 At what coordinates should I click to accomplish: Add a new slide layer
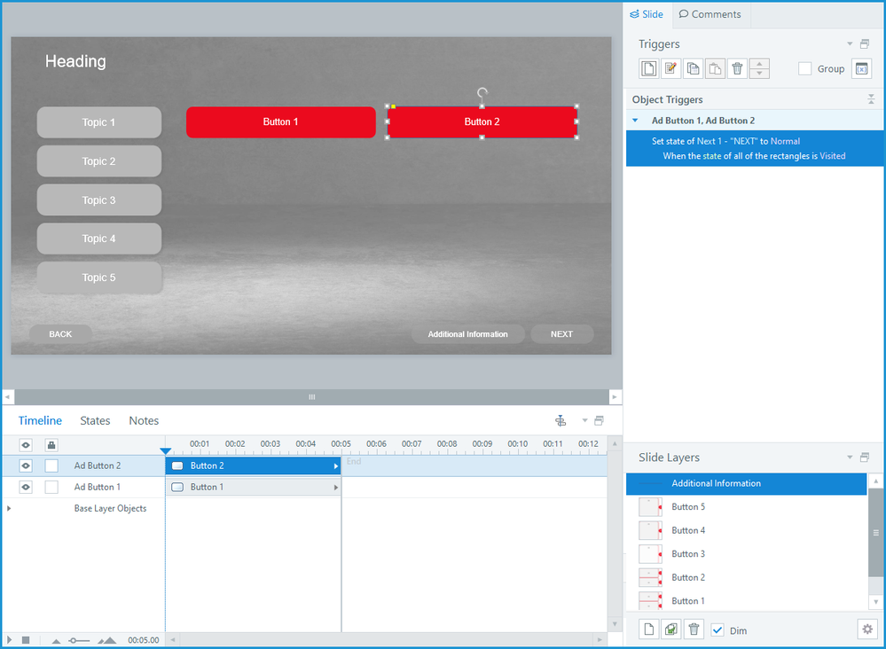pyautogui.click(x=649, y=629)
